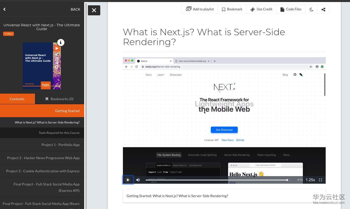Enter fullscreen using the video fullscreen icon
Viewport: 350px width, 209px height.
320,180
